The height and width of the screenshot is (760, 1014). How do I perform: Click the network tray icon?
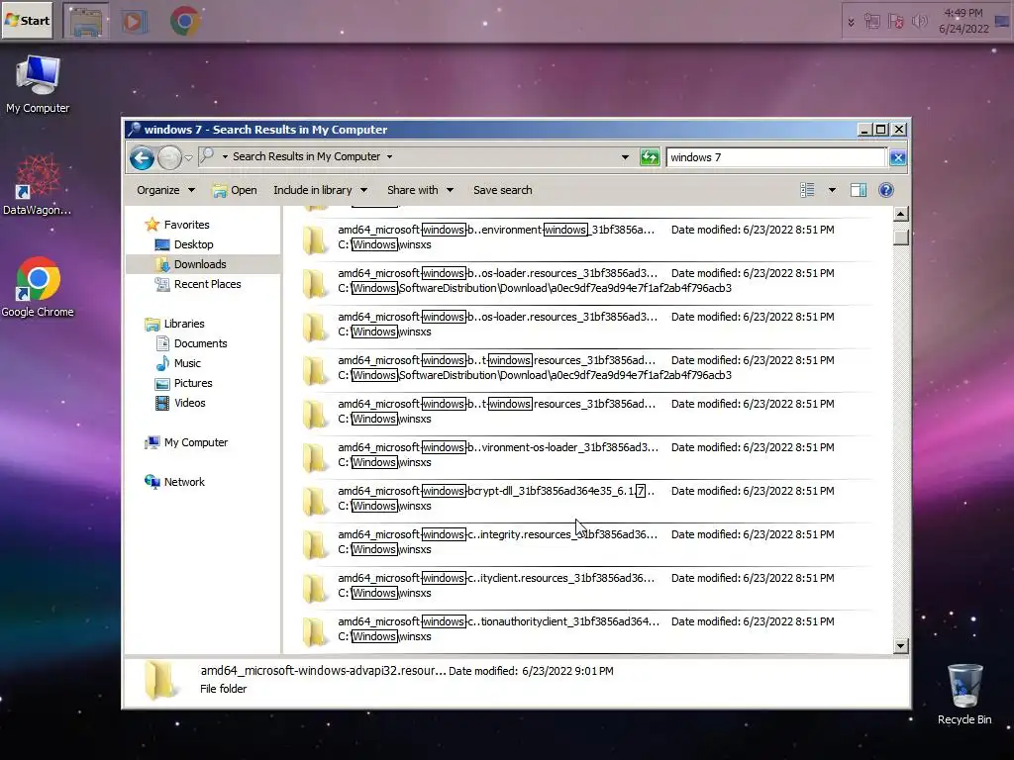[872, 22]
